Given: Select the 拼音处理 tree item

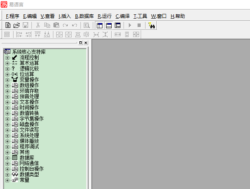Looking at the screenshot, I should coord(29,96).
